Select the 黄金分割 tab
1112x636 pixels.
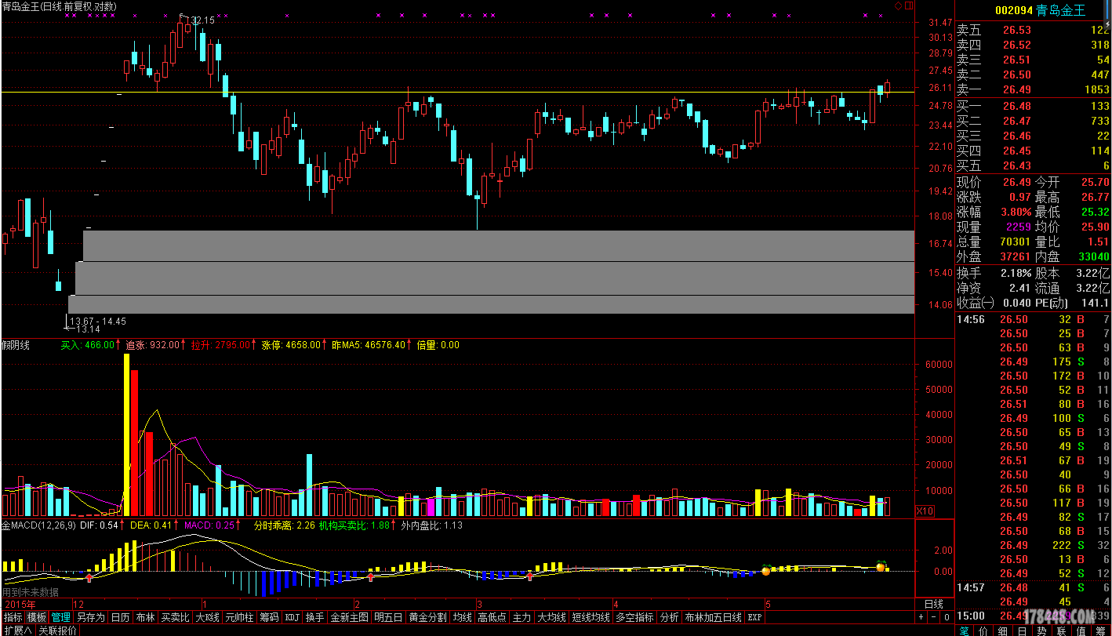pos(427,617)
